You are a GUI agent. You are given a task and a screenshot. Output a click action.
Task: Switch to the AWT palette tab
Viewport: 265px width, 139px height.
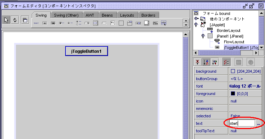click(90, 15)
